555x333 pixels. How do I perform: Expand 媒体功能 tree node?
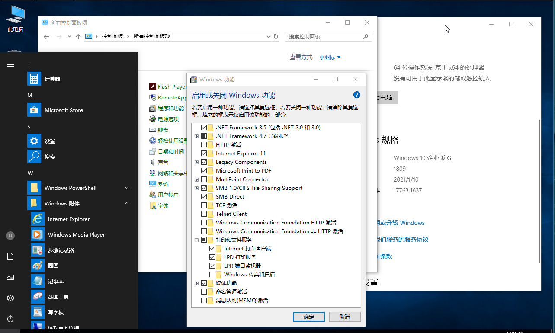click(x=197, y=283)
